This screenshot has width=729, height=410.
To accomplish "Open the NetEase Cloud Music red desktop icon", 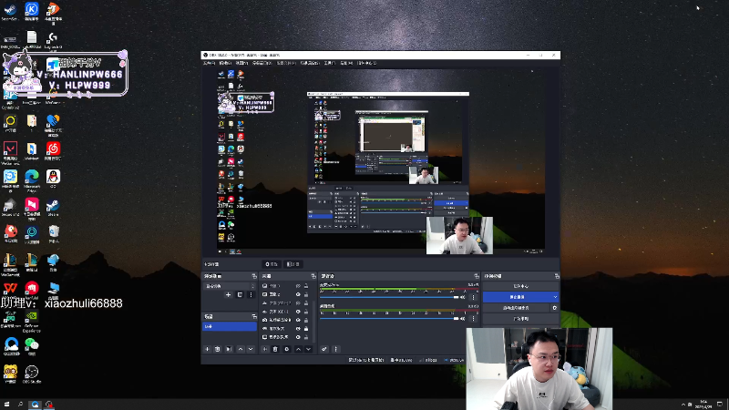I will tap(53, 150).
